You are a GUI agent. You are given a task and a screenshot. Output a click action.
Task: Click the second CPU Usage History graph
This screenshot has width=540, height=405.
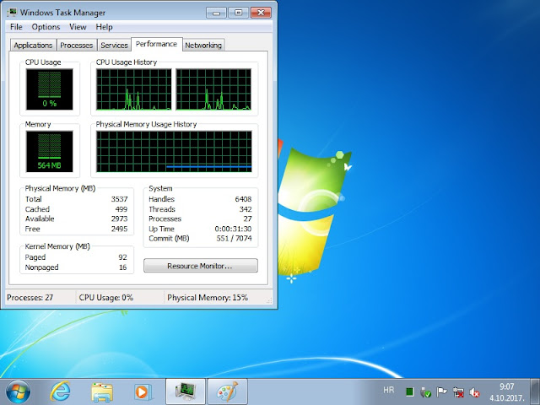213,89
